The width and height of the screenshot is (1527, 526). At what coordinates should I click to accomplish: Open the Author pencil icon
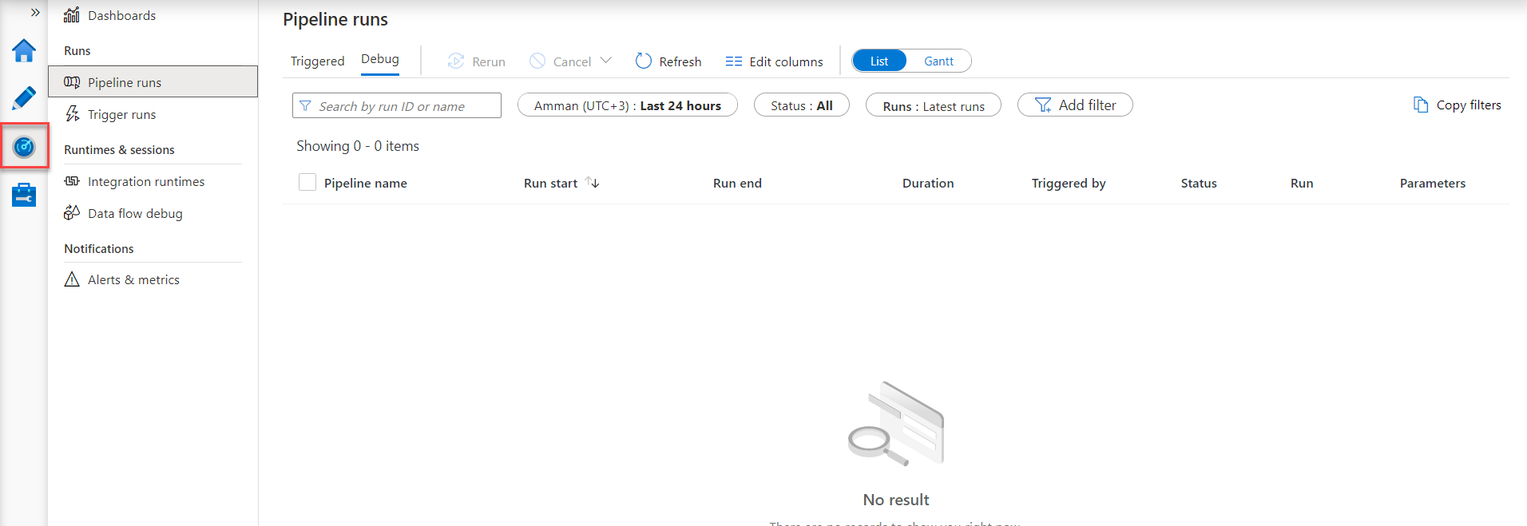[24, 98]
